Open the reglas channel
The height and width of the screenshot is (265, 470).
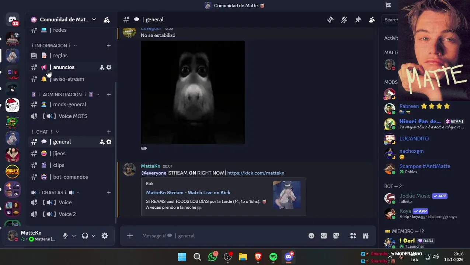71,56
